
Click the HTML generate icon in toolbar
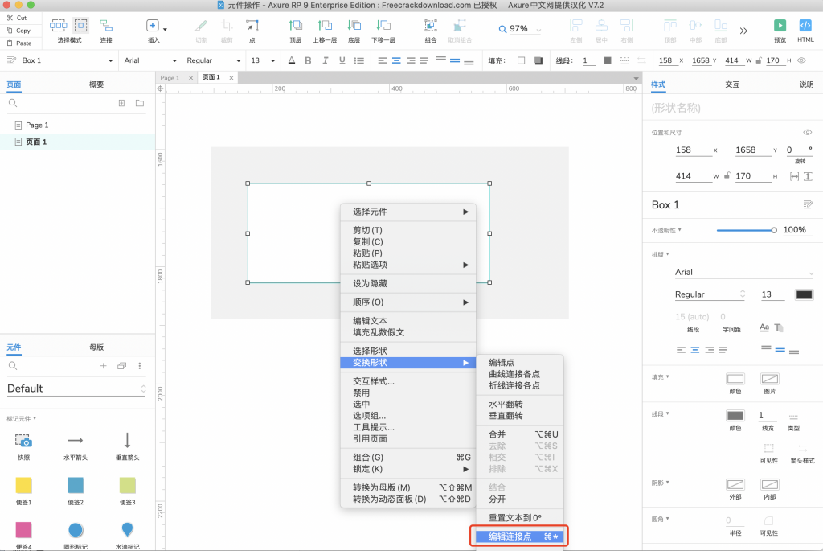(805, 26)
